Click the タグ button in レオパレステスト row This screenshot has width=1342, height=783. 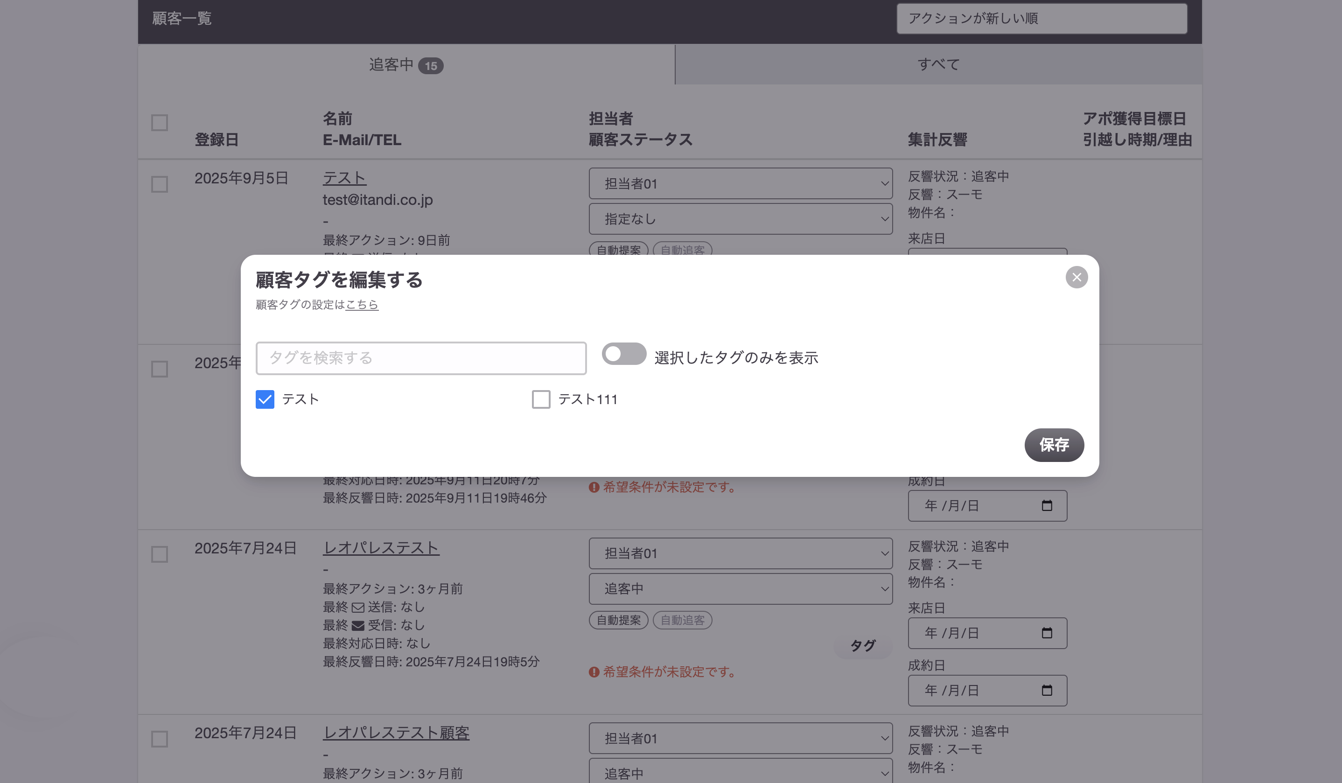[x=863, y=645]
